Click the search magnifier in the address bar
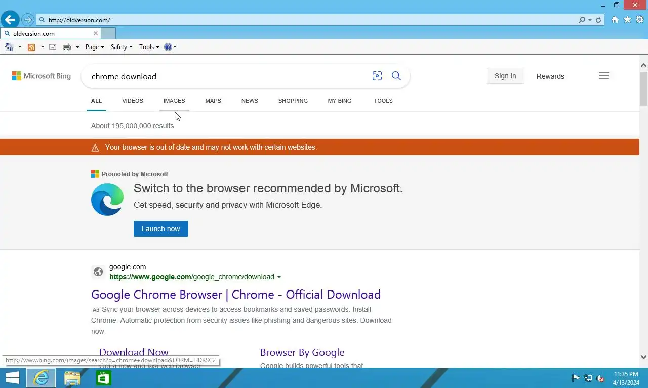The width and height of the screenshot is (648, 388). 582,20
